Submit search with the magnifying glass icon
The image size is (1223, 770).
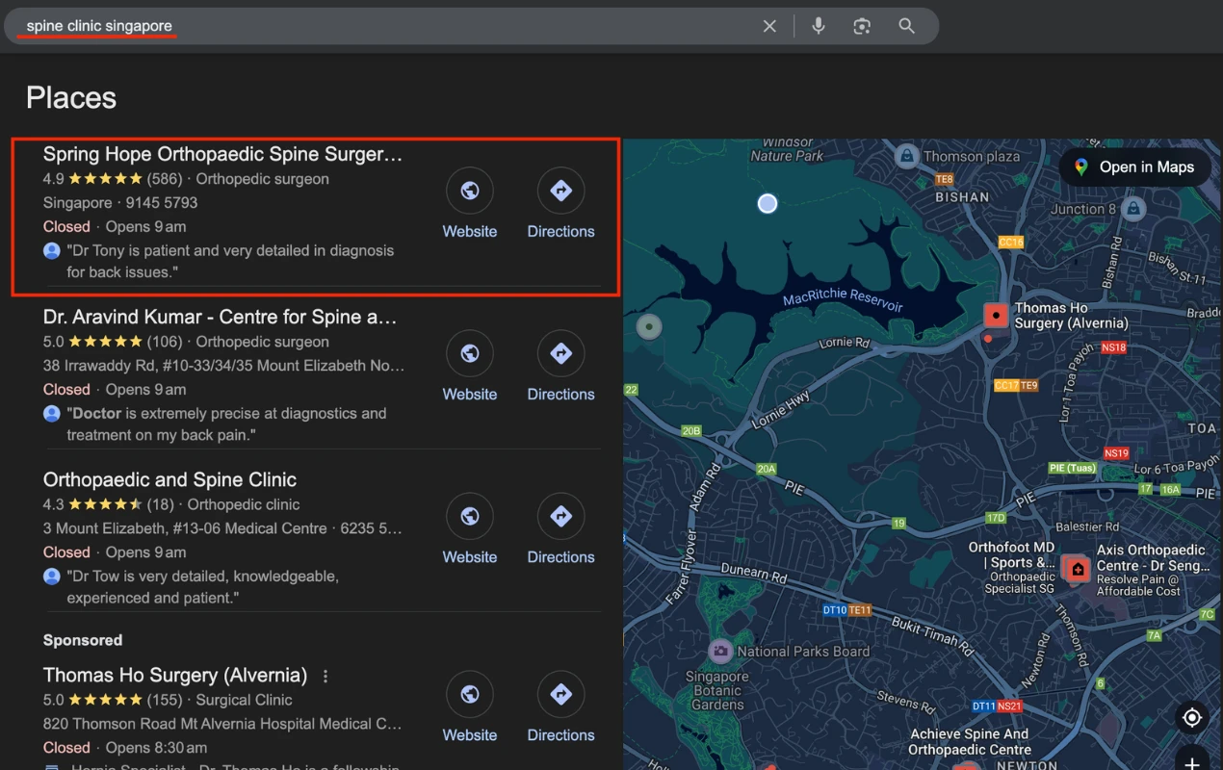coord(906,26)
